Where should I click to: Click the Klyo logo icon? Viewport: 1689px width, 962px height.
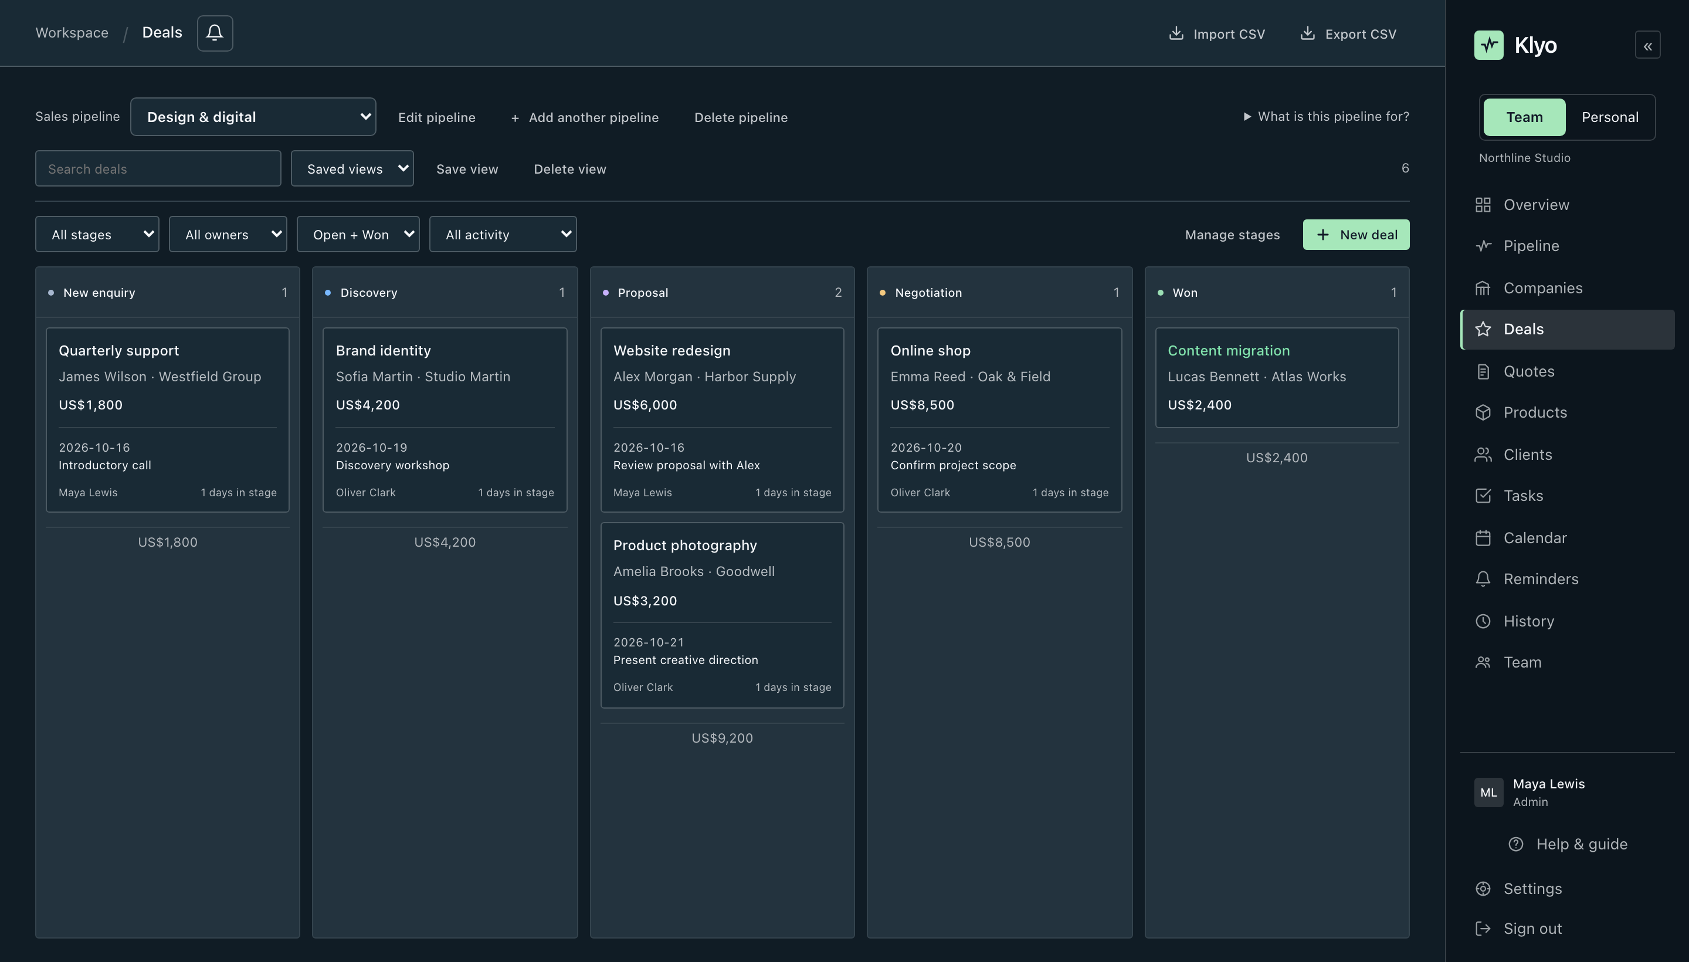click(x=1489, y=45)
